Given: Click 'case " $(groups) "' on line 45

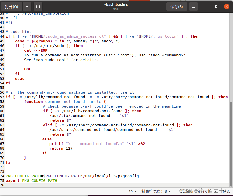Looking at the screenshot, I should [36, 41].
